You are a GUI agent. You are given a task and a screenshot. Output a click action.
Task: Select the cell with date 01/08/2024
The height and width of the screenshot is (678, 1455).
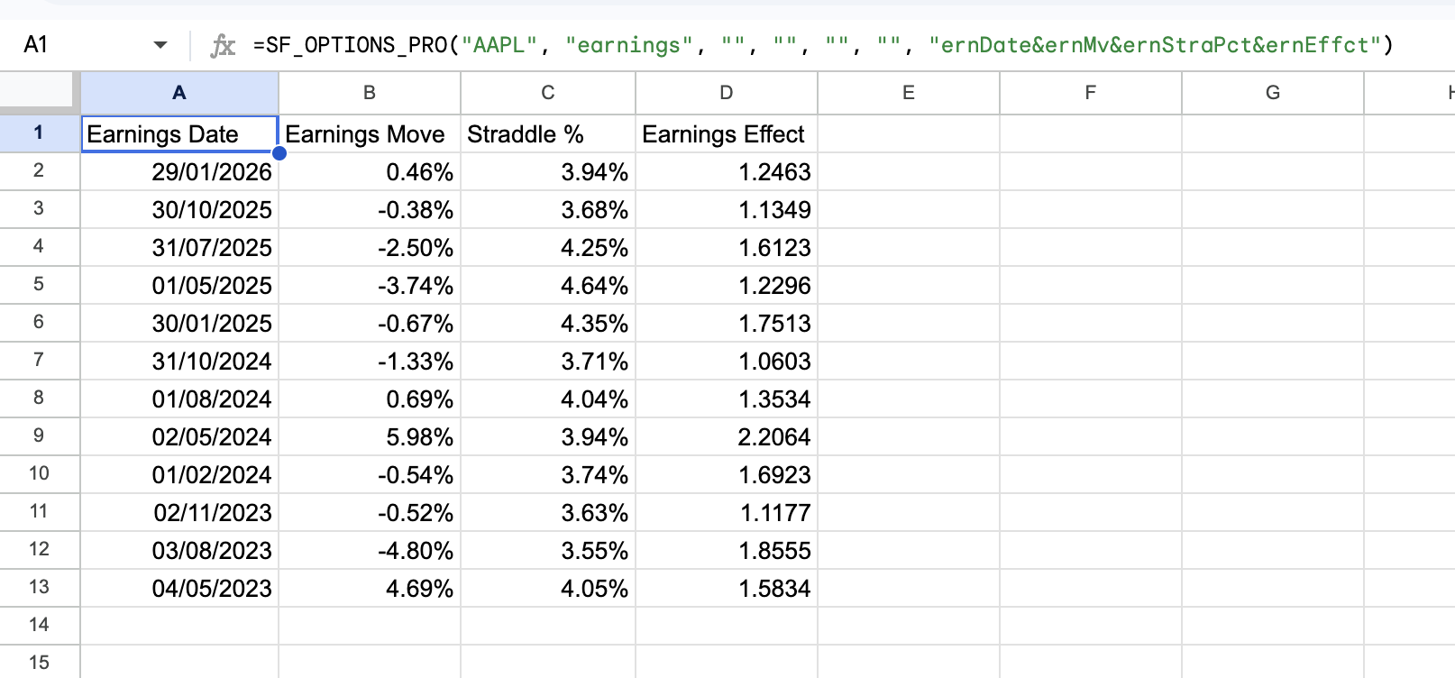point(179,399)
